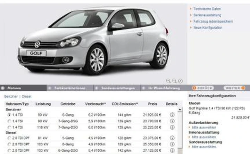Open Fahrzeug laden/speichern link

(213, 22)
